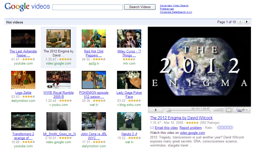Open the Preferences link
The image size is (256, 150).
tap(167, 9)
